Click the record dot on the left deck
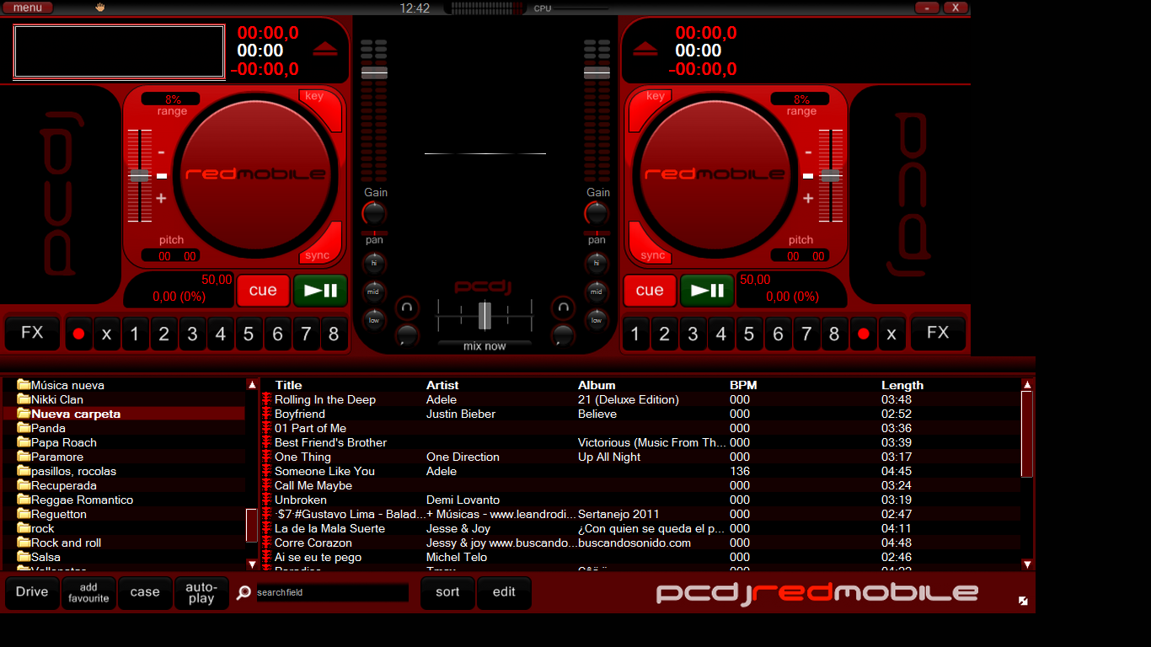Image resolution: width=1151 pixels, height=647 pixels. [x=78, y=333]
